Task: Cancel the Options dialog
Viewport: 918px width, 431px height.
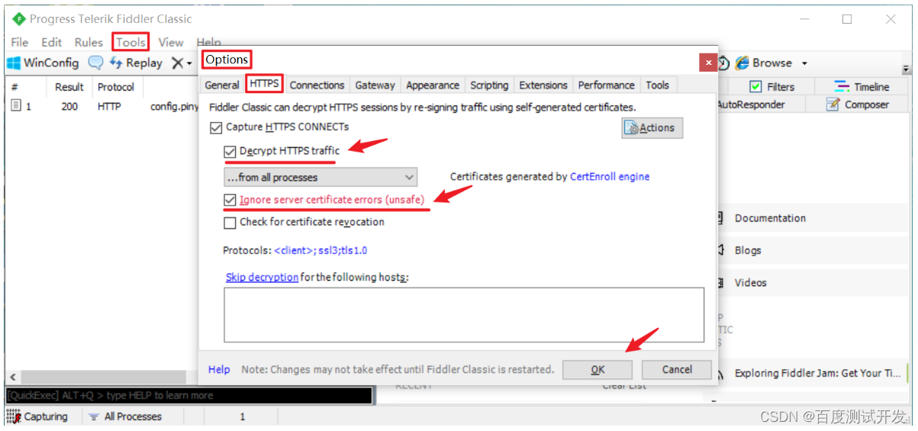Action: (677, 369)
